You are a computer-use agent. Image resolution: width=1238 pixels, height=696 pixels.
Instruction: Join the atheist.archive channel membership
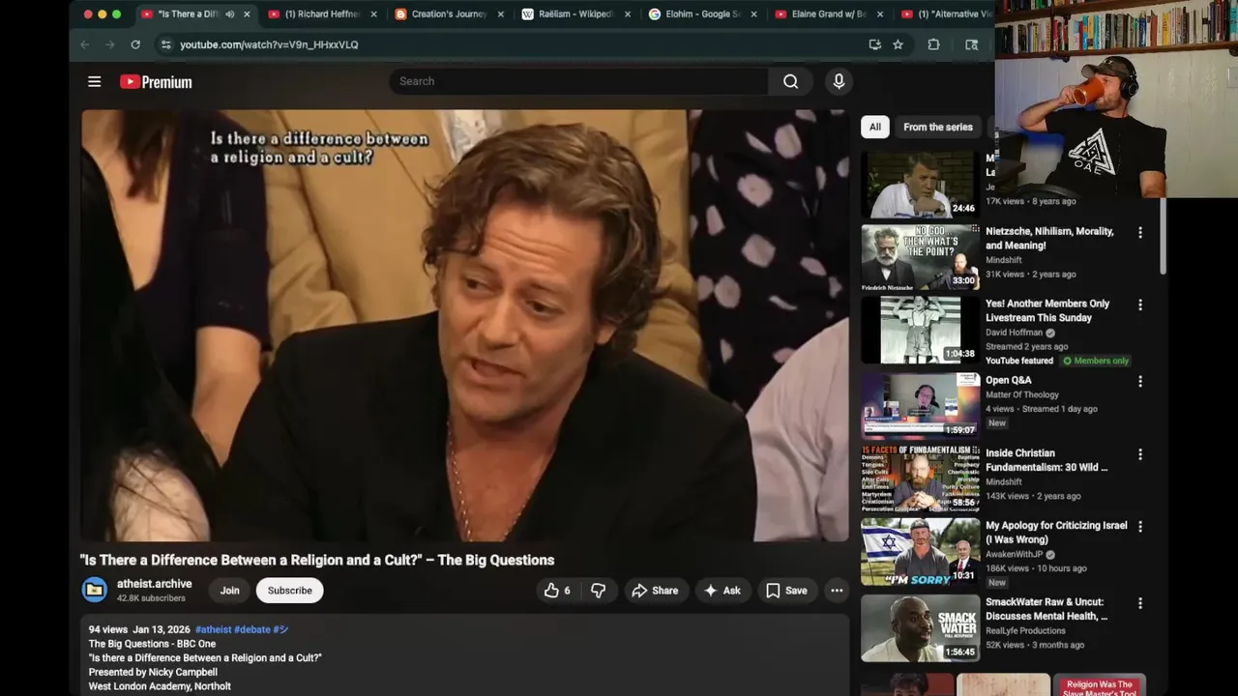click(x=229, y=591)
